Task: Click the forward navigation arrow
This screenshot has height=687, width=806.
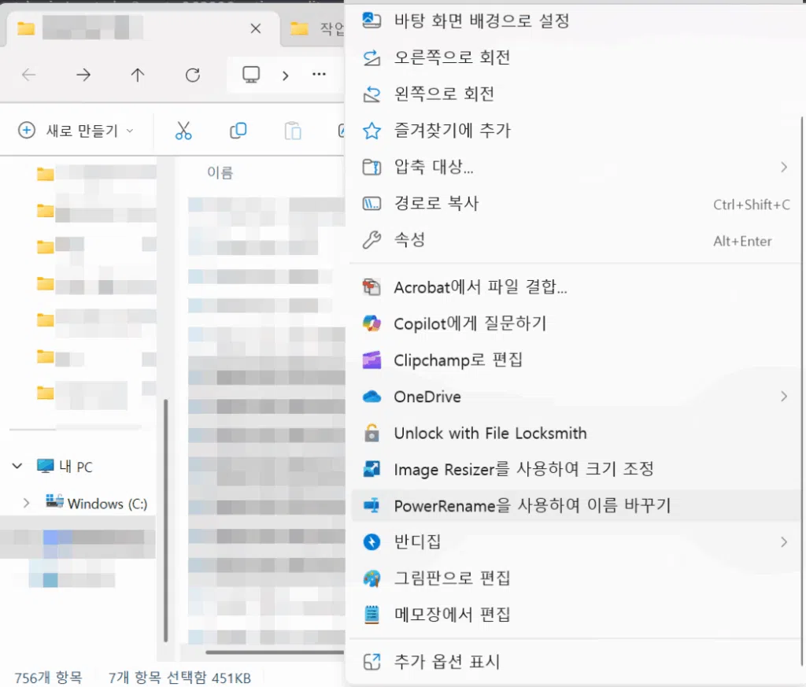Action: point(83,75)
